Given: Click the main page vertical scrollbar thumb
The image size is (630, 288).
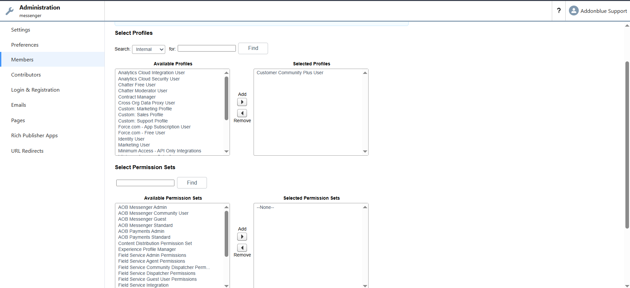Looking at the screenshot, I should click(627, 144).
